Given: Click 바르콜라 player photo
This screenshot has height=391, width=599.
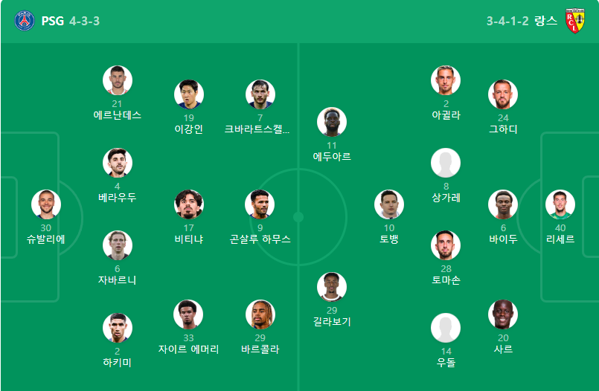Looking at the screenshot, I should [x=260, y=314].
